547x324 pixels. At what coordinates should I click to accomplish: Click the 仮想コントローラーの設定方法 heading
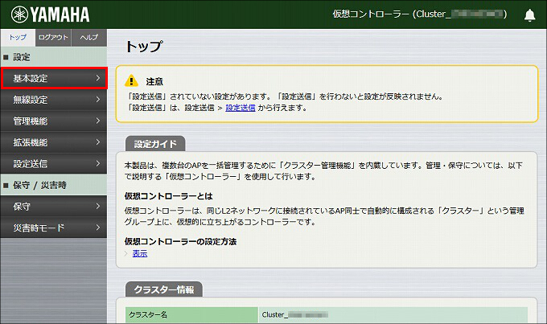coord(180,241)
